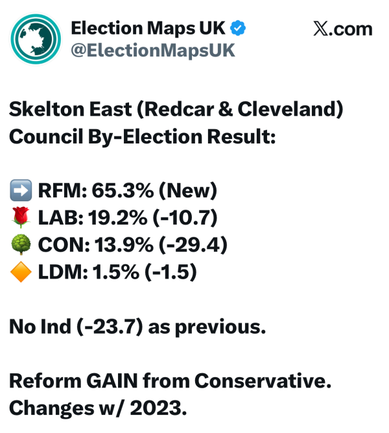Click the Council By-Election Result line
Image resolution: width=389 pixels, height=433 pixels.
143,137
